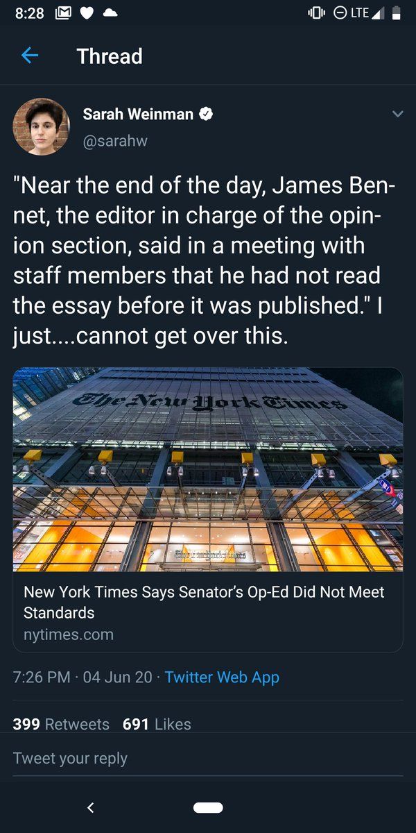Open Sarah Weinman's profile picture

(x=42, y=127)
